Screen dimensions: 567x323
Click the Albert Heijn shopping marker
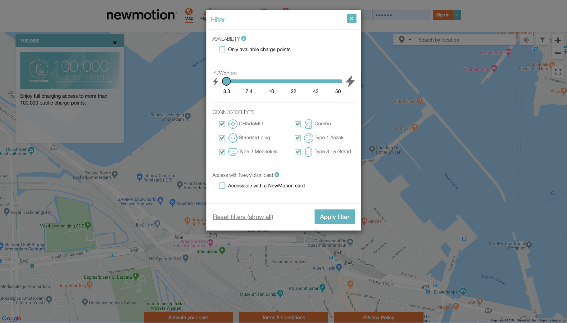point(339,267)
